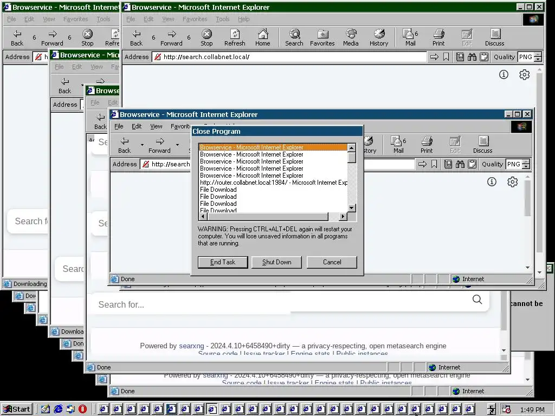Click the Shut Down button
Screen dimensions: 555x416
click(x=277, y=262)
